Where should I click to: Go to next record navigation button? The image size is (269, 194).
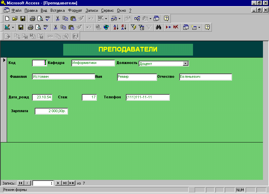coord(58,183)
